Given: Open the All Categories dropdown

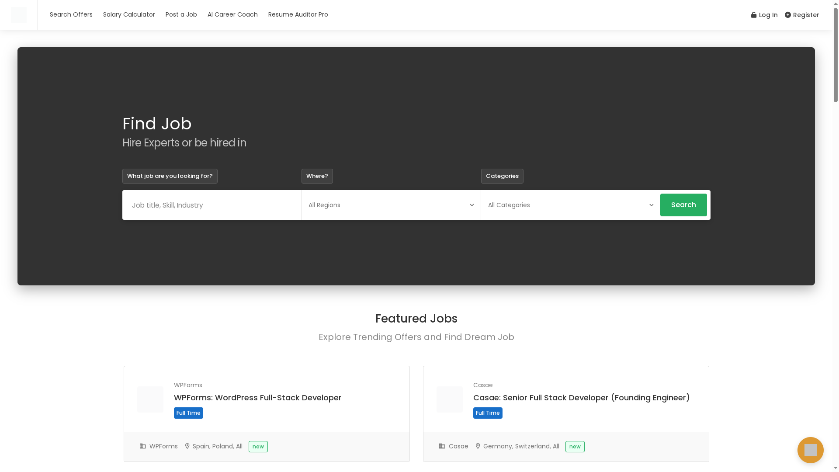Looking at the screenshot, I should coord(570,205).
